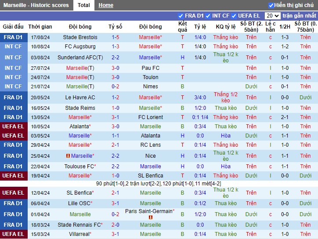Click the 17/08/24 date cell
Image resolution: width=318 pixels, height=239 pixels.
coord(40,37)
